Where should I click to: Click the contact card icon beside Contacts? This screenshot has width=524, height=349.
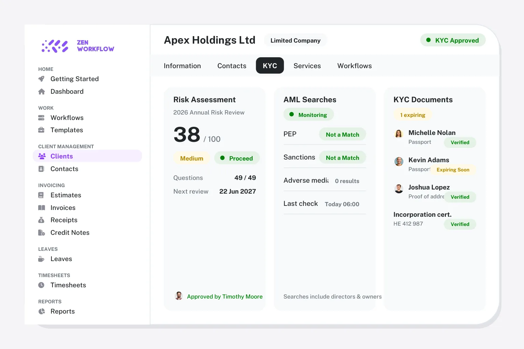tap(42, 169)
